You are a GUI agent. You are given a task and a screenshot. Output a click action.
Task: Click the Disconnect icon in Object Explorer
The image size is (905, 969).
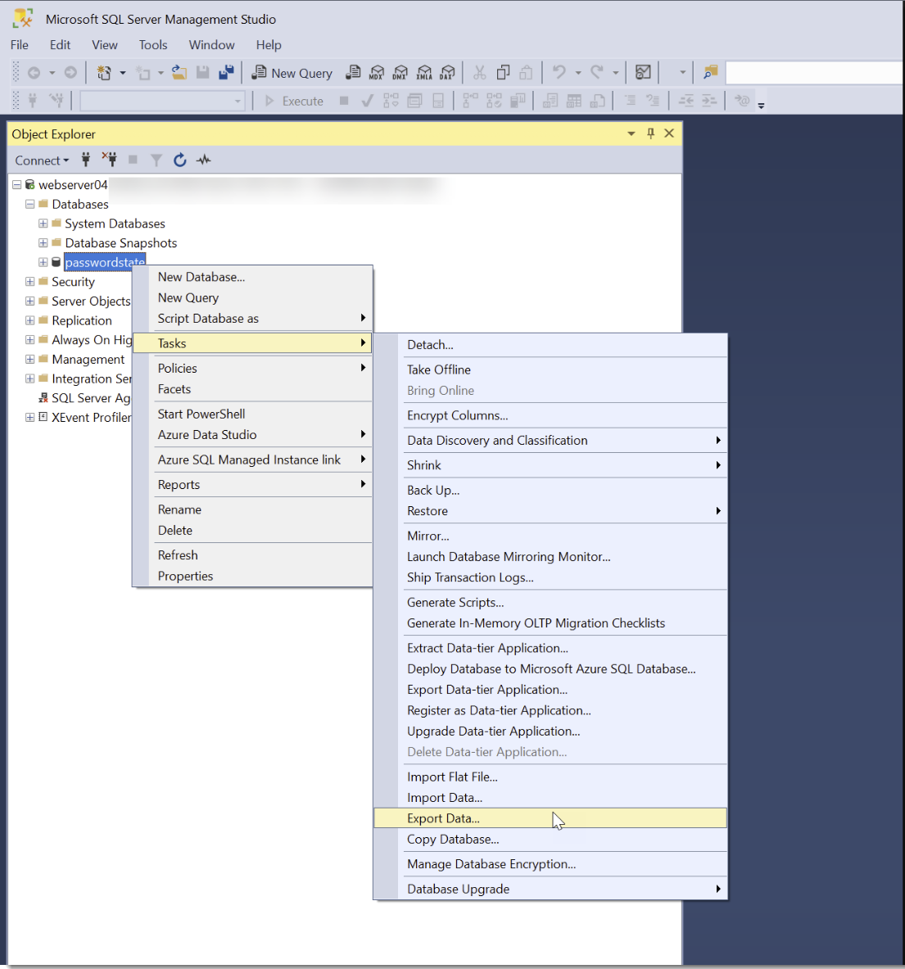[110, 160]
